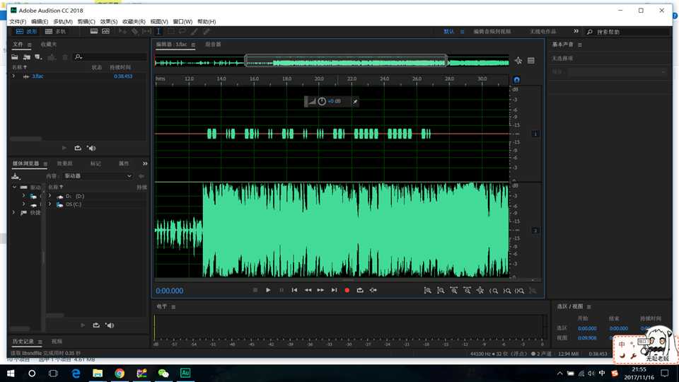679x382 pixels.
Task: Click Import File icon in Files panel
Action: (x=27, y=57)
